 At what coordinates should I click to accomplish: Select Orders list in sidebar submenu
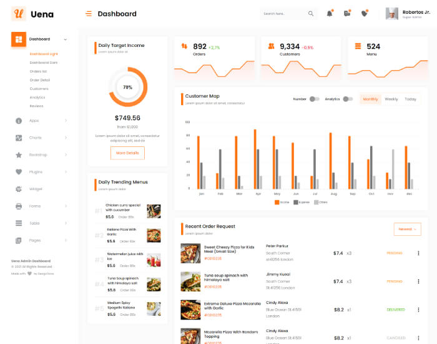tap(38, 71)
